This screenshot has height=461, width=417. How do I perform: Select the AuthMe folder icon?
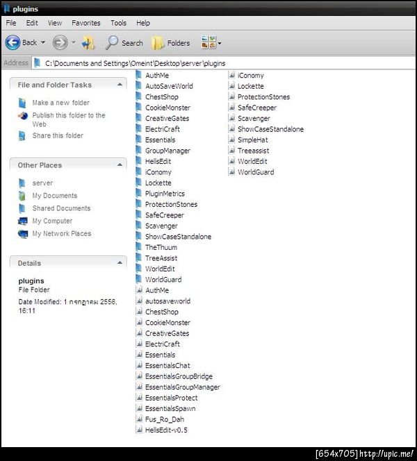(138, 75)
